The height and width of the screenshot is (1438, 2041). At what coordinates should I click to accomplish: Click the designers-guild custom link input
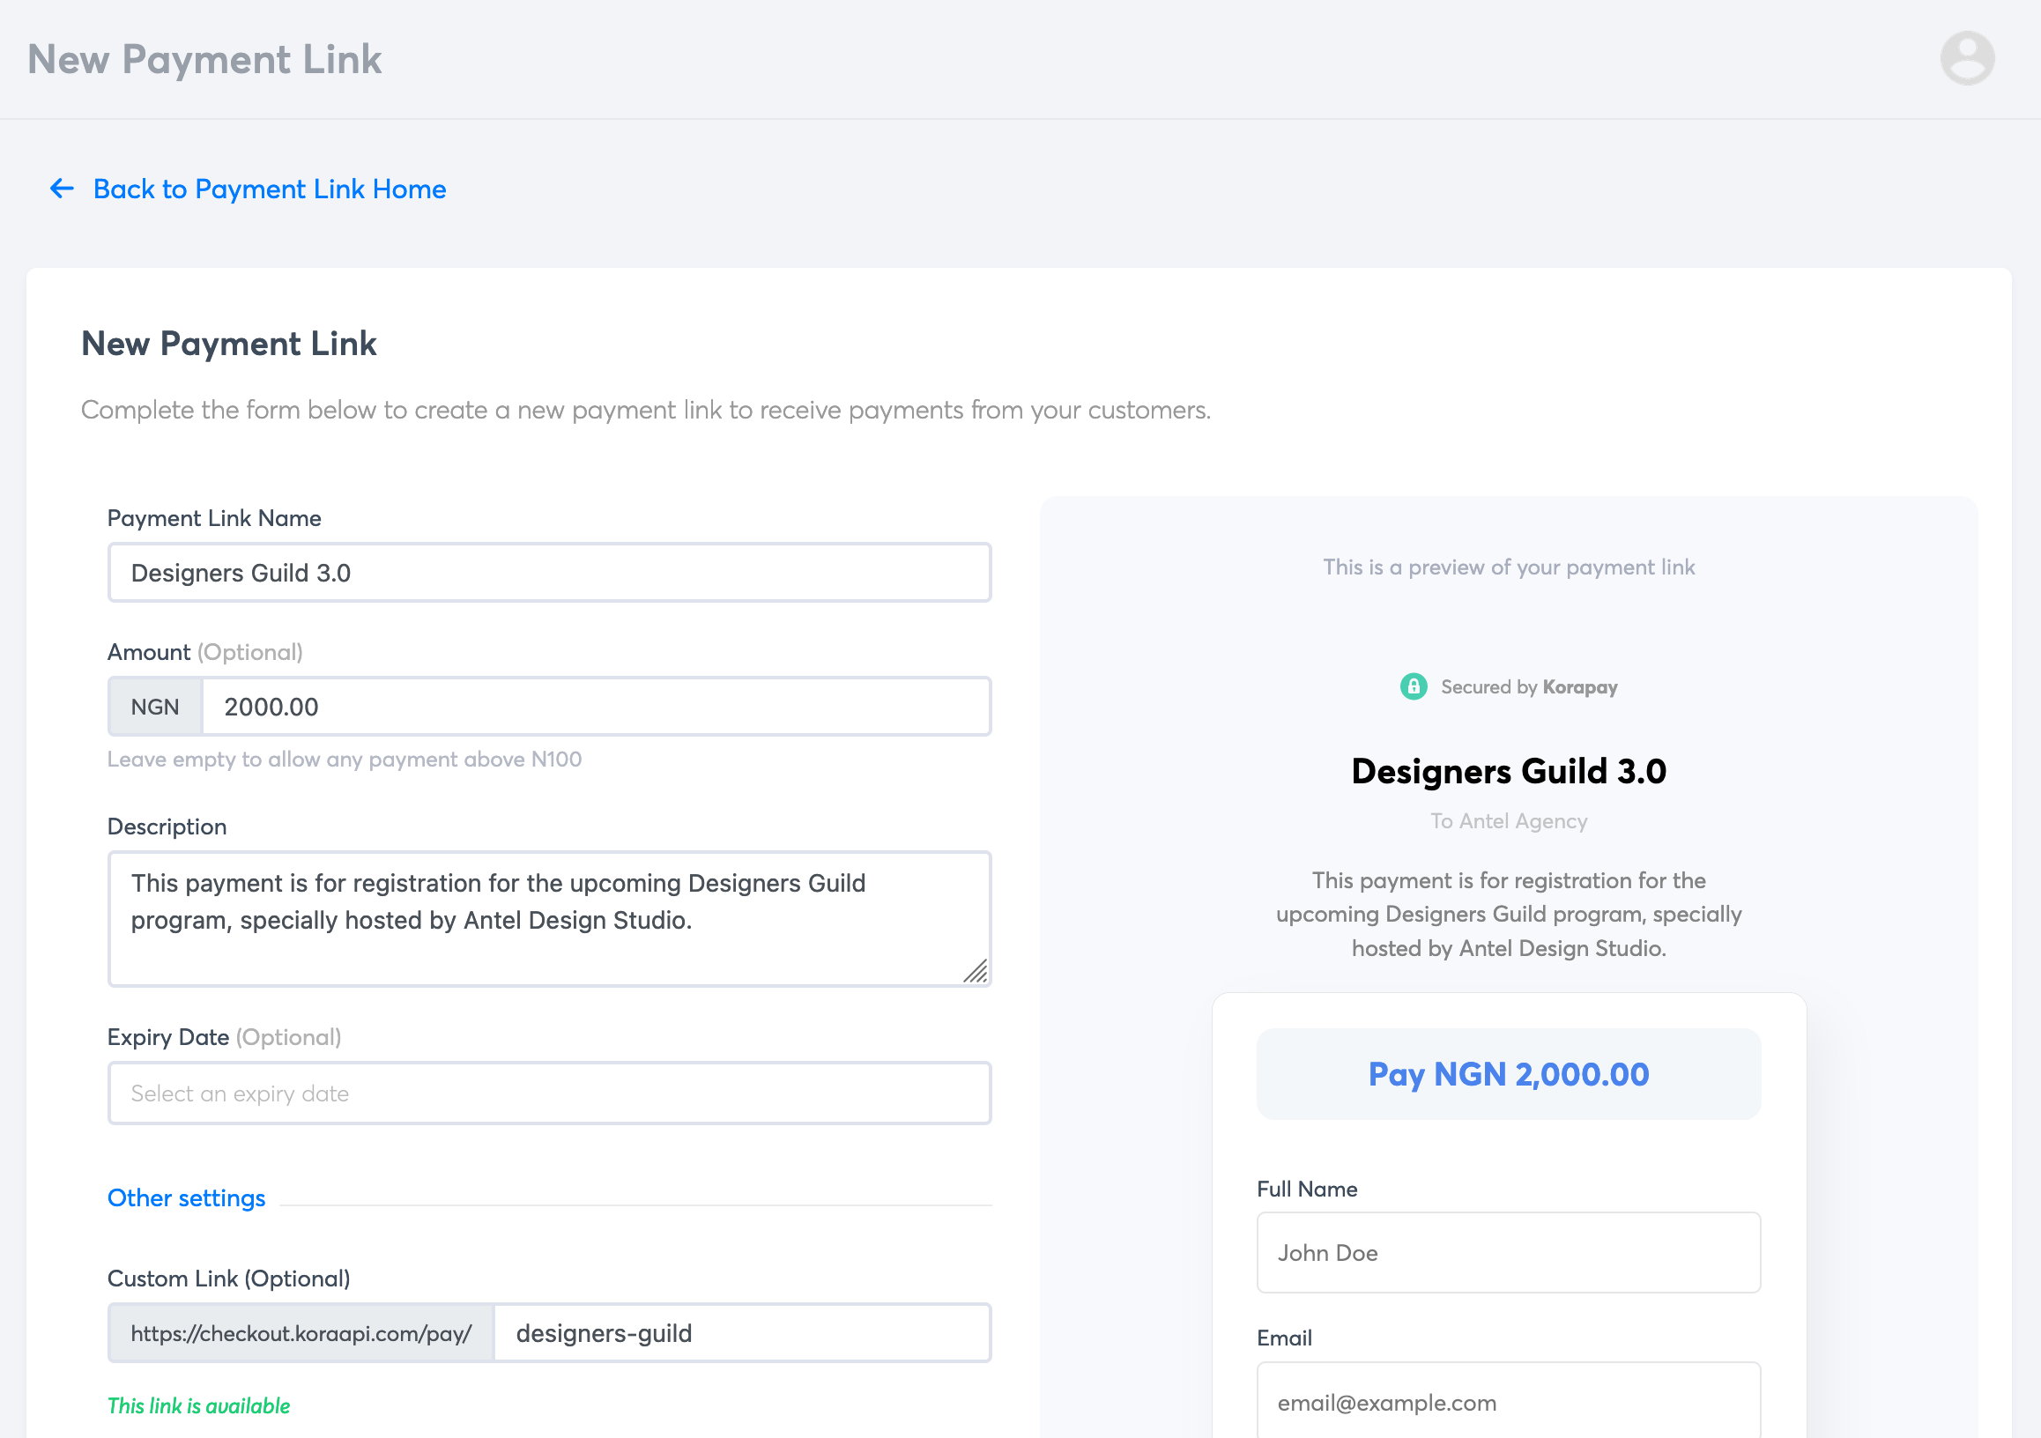[740, 1332]
